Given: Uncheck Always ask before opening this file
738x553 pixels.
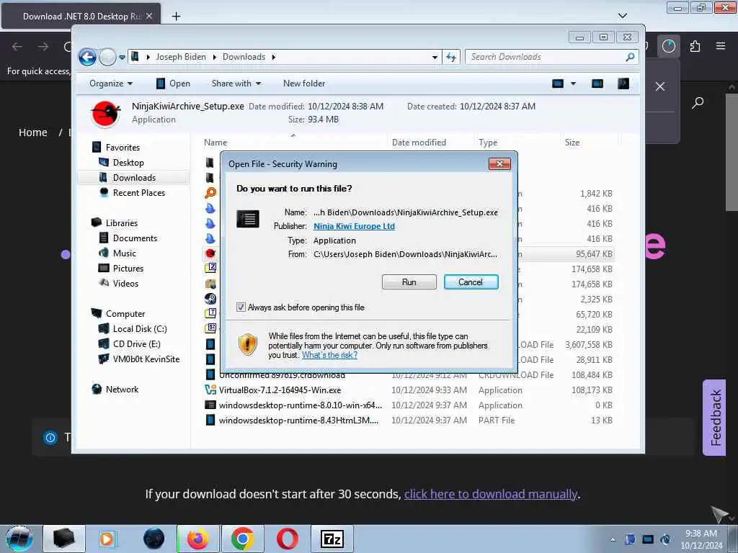Looking at the screenshot, I should click(241, 307).
